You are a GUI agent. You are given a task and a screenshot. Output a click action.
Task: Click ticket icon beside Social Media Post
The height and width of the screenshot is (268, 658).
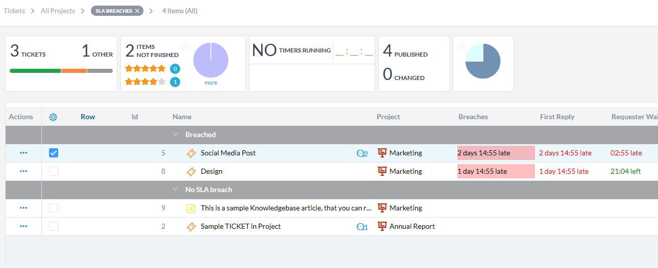tap(191, 153)
